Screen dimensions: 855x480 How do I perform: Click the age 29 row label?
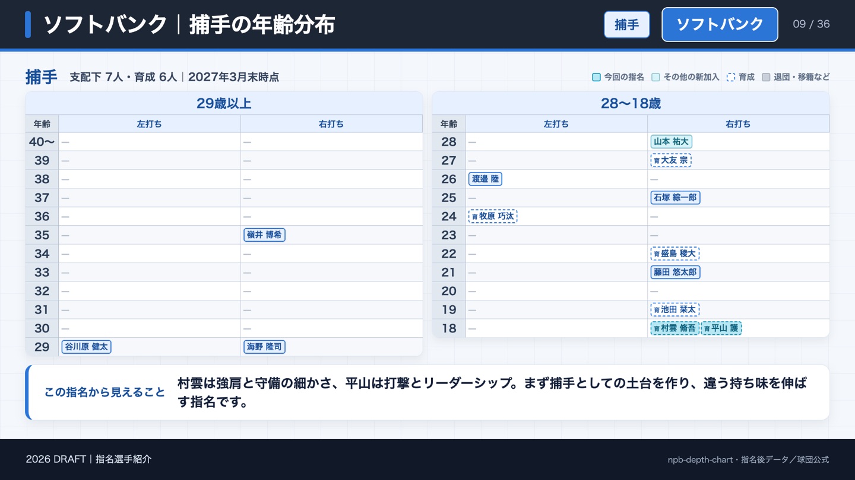coord(42,347)
